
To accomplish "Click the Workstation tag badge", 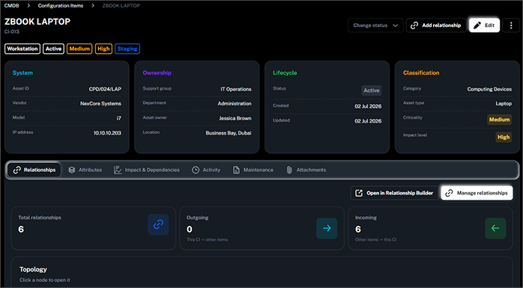I will tap(22, 49).
